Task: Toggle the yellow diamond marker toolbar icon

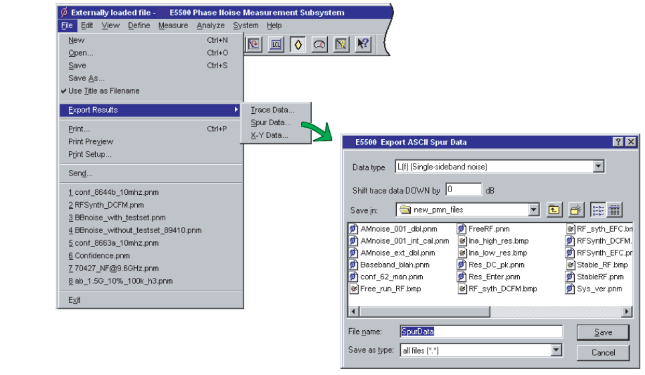Action: coord(297,44)
